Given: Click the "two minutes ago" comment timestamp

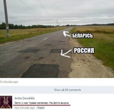Looking at the screenshot, I should pyautogui.click(x=25, y=108).
